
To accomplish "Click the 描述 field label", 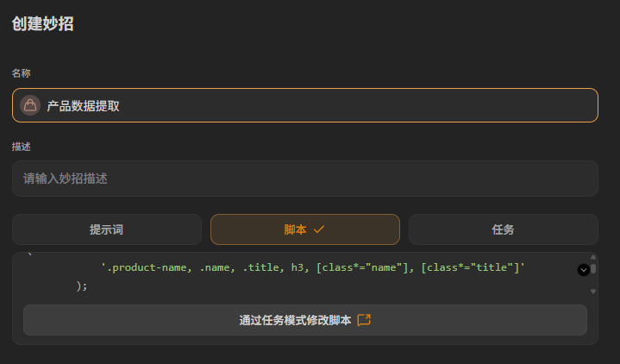I will click(22, 147).
